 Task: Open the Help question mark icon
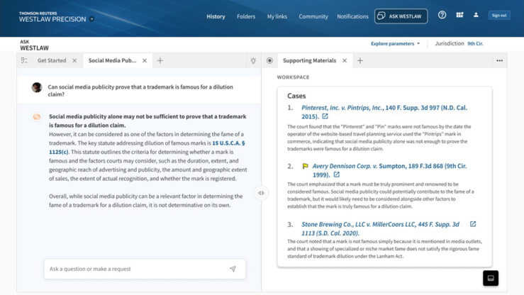[442, 15]
